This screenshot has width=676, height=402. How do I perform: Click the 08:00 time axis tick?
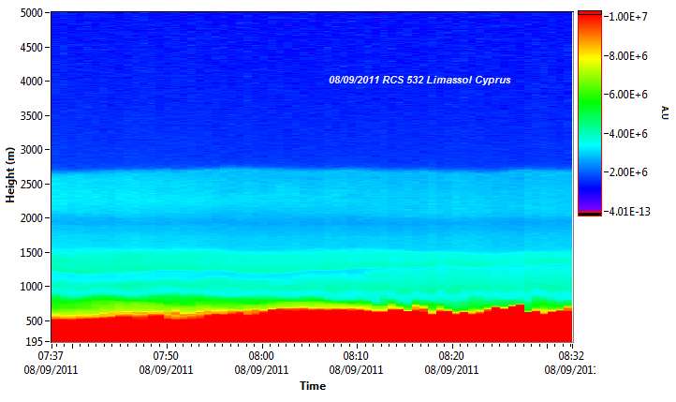[x=260, y=356]
